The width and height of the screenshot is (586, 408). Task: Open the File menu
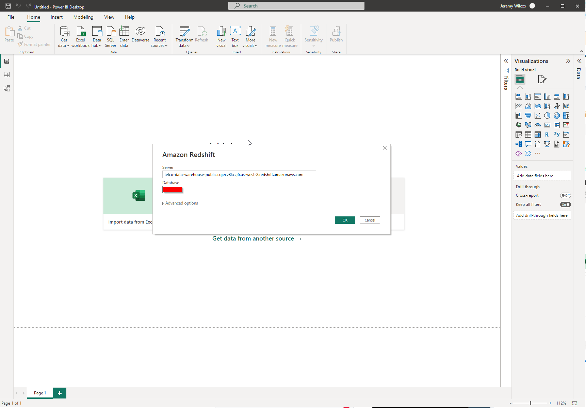coord(11,17)
